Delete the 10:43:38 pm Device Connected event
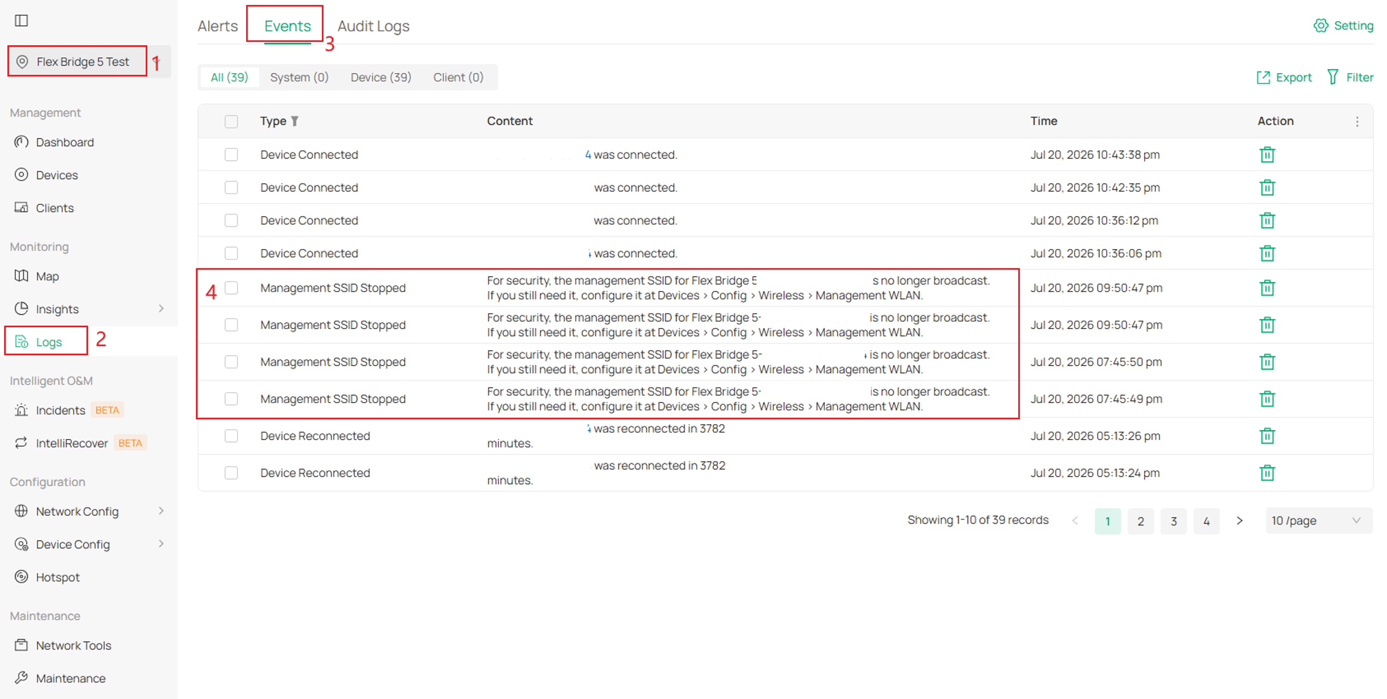Screen dimensions: 1387x699 1267,154
